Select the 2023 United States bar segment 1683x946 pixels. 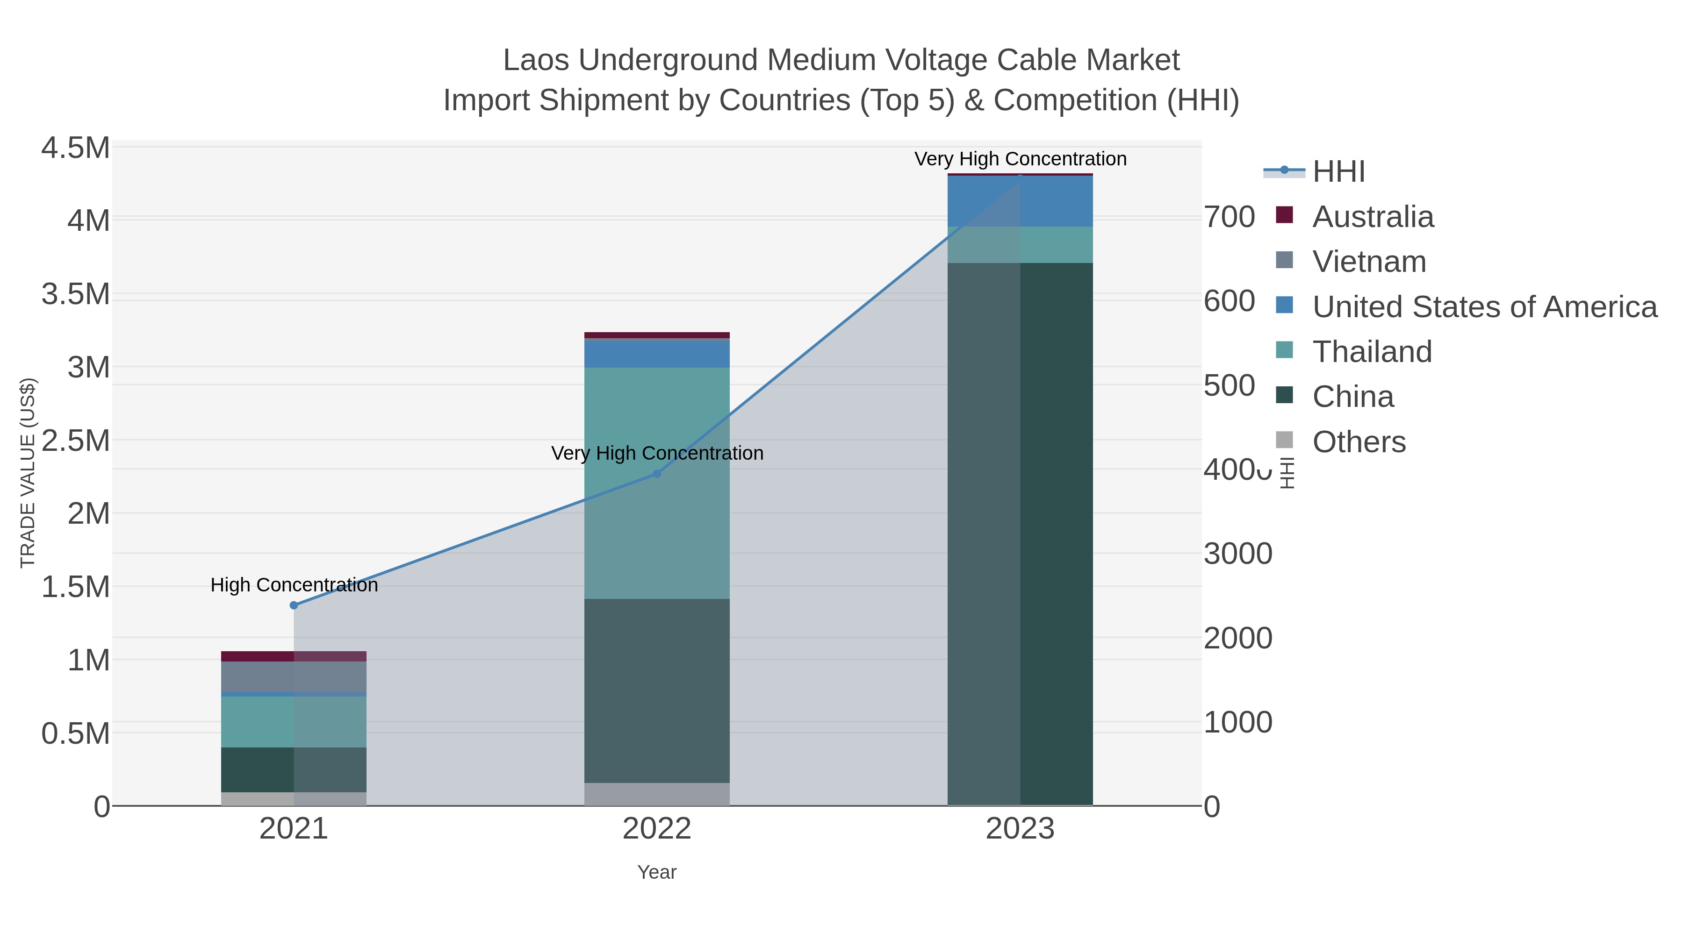(x=1021, y=202)
